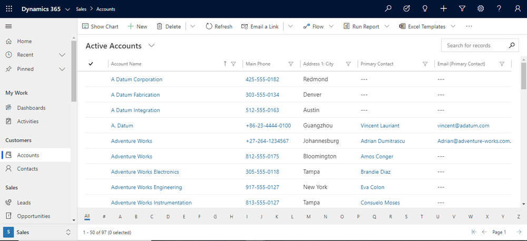Screen dimensions: 527x241
Task: Click New account button
Action: [138, 26]
